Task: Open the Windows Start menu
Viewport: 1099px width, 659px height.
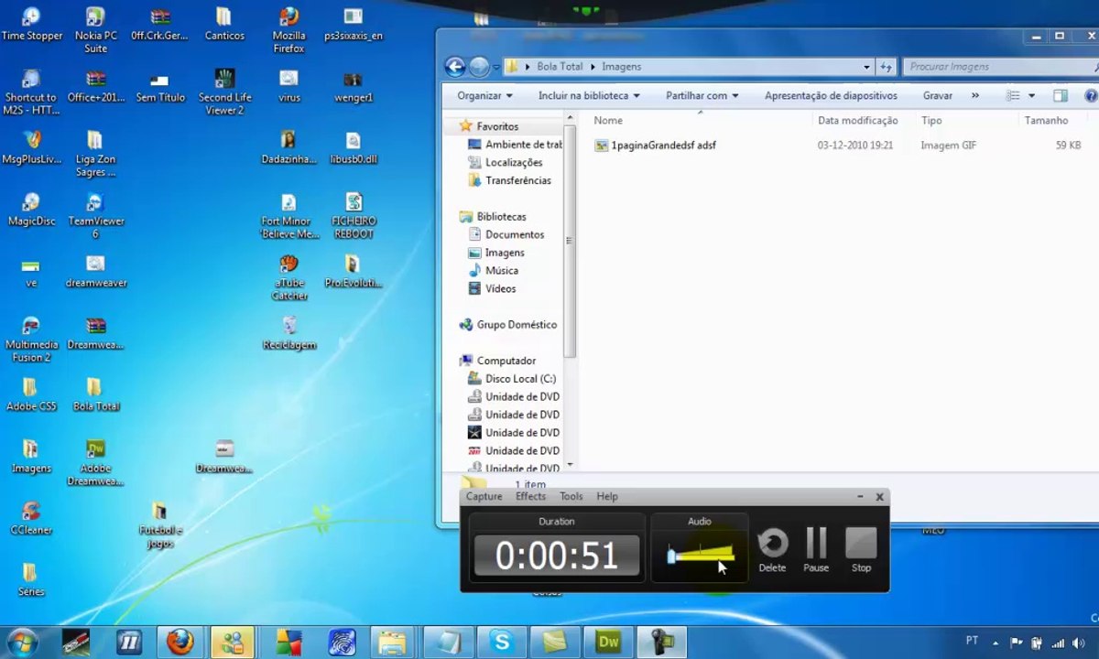Action: (23, 642)
